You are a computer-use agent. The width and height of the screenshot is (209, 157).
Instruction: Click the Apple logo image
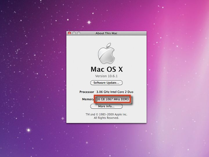[x=106, y=53]
